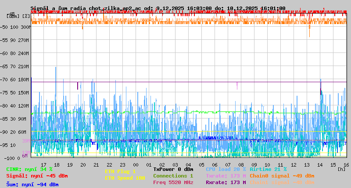The image size is (351, 188).
Task: Select the yellow 'ETH Plug 1' legend label
Action: pyautogui.click(x=120, y=171)
